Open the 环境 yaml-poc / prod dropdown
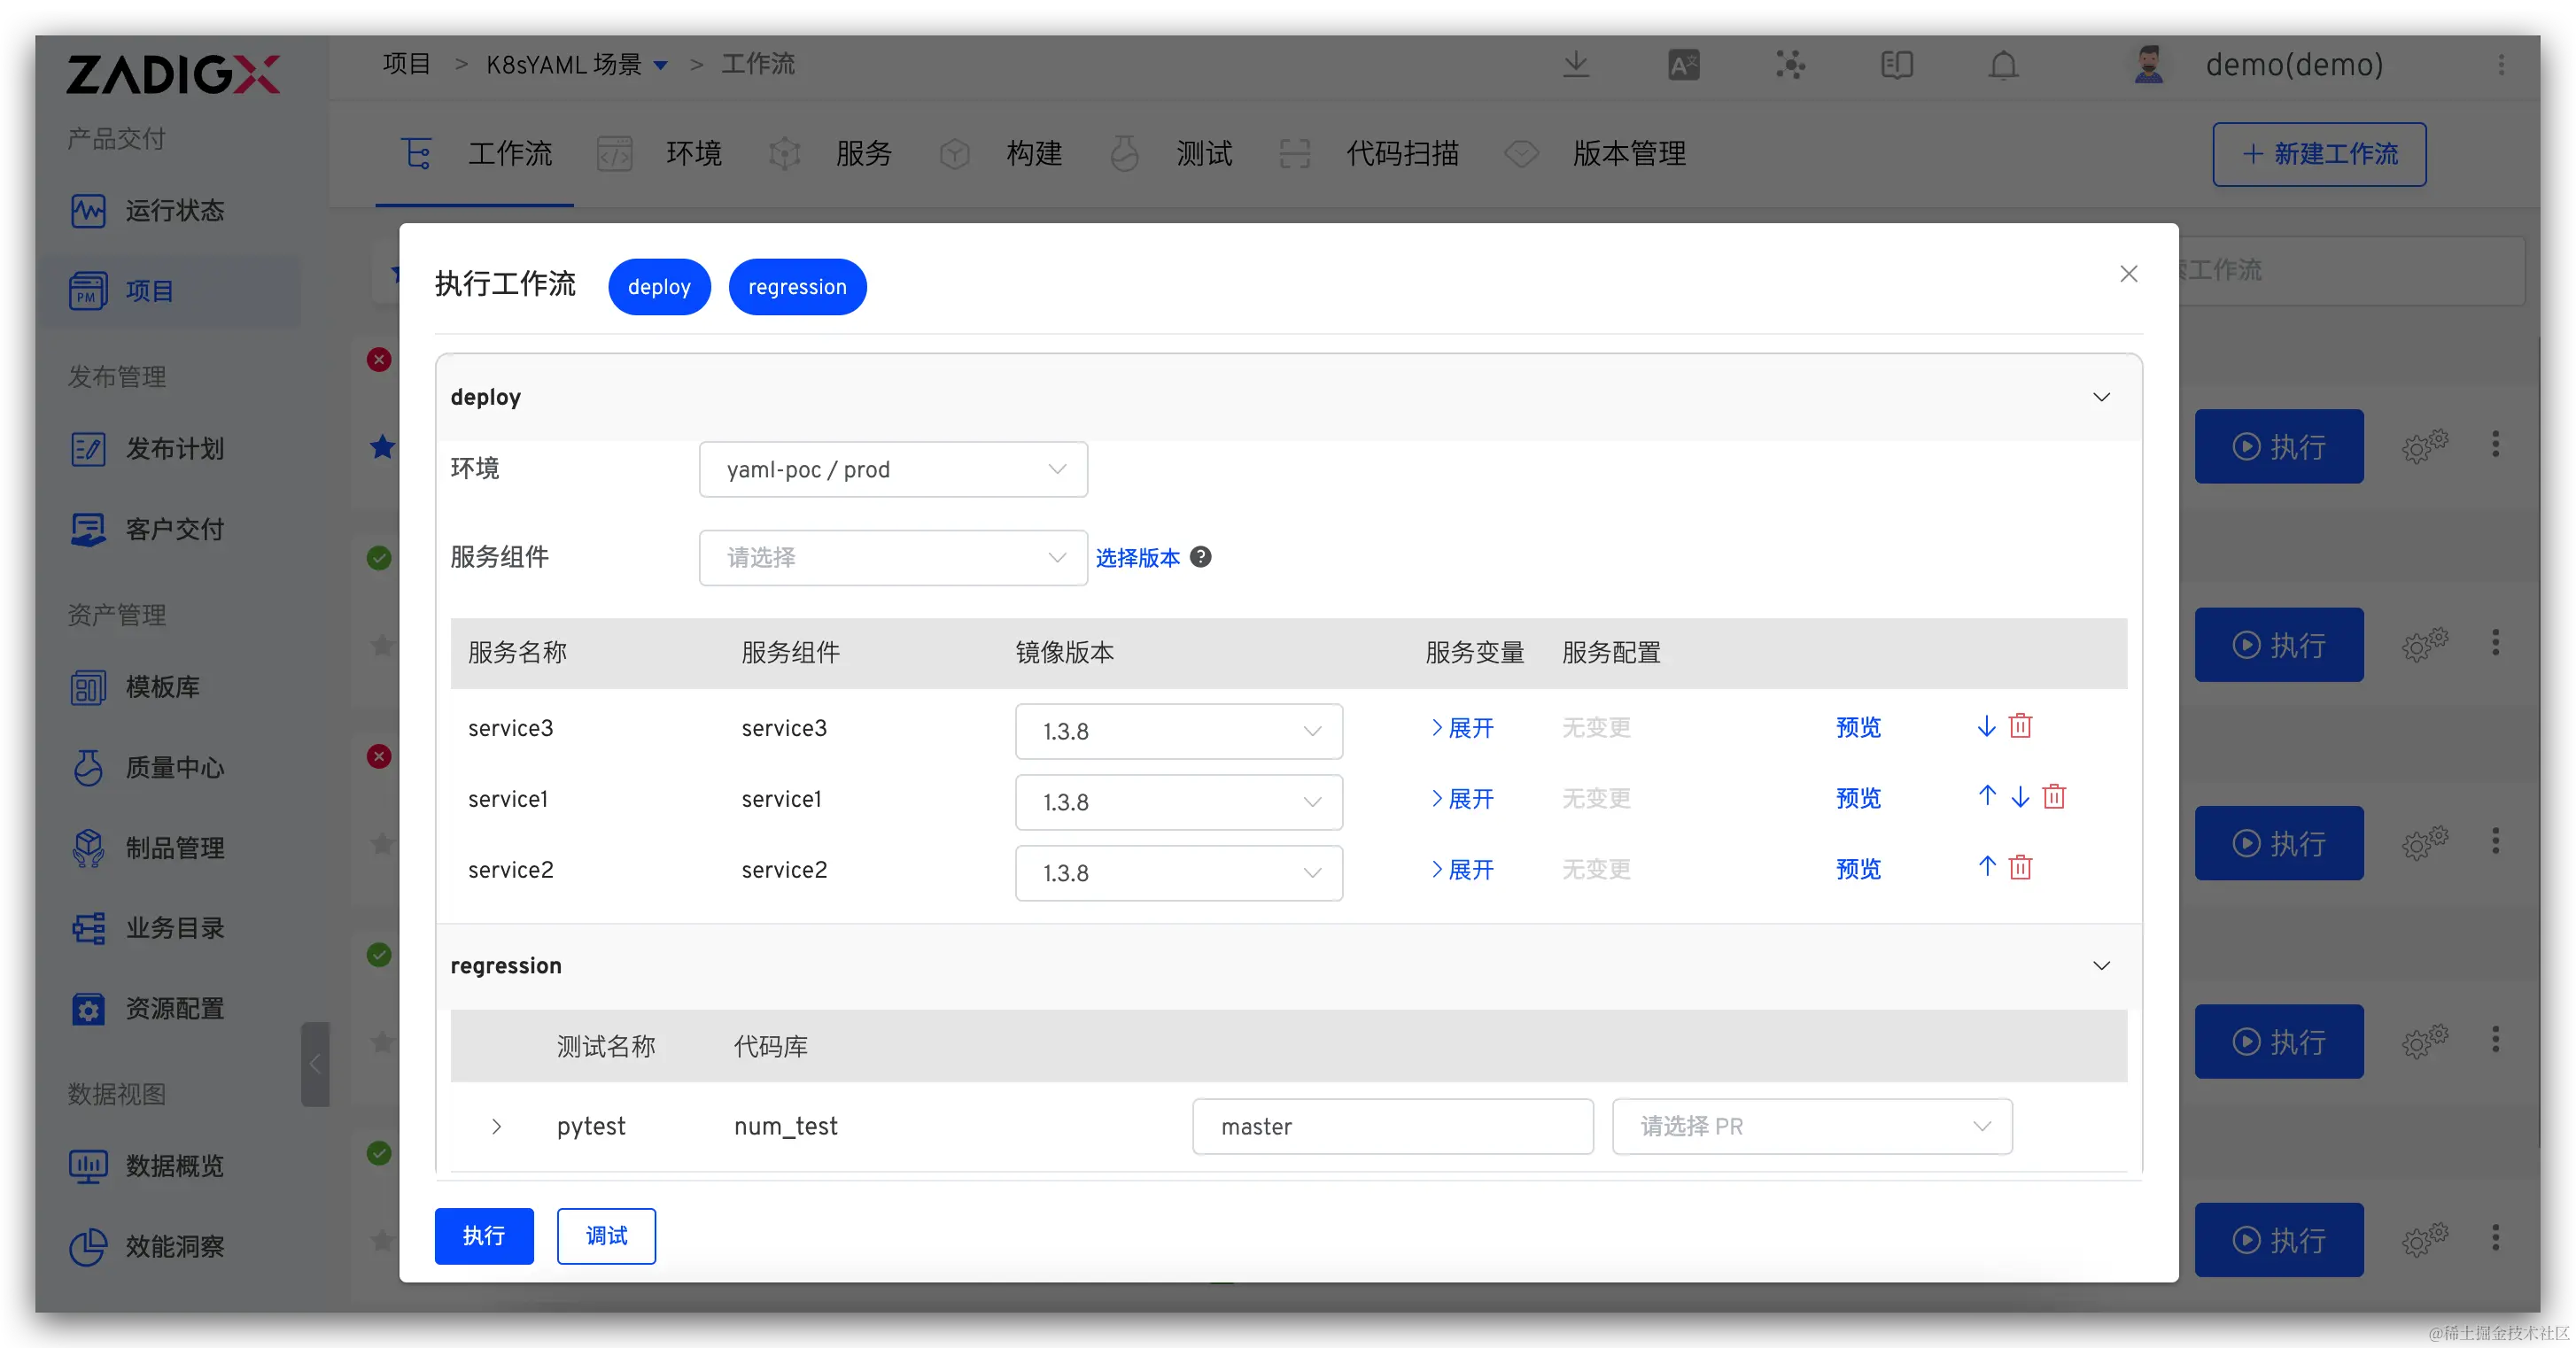This screenshot has width=2576, height=1348. click(893, 469)
